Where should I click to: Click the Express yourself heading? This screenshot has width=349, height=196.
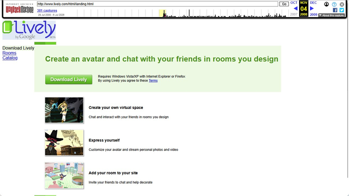click(104, 140)
